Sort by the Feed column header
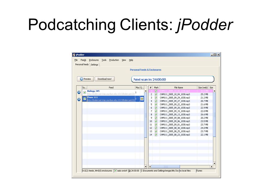The height and width of the screenshot is (195, 260). click(x=111, y=87)
